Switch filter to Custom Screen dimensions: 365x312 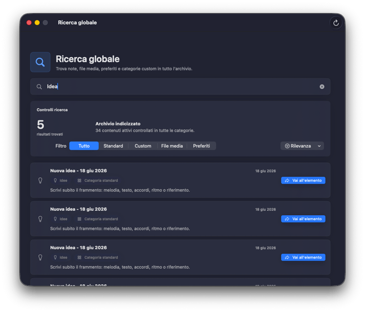point(143,146)
